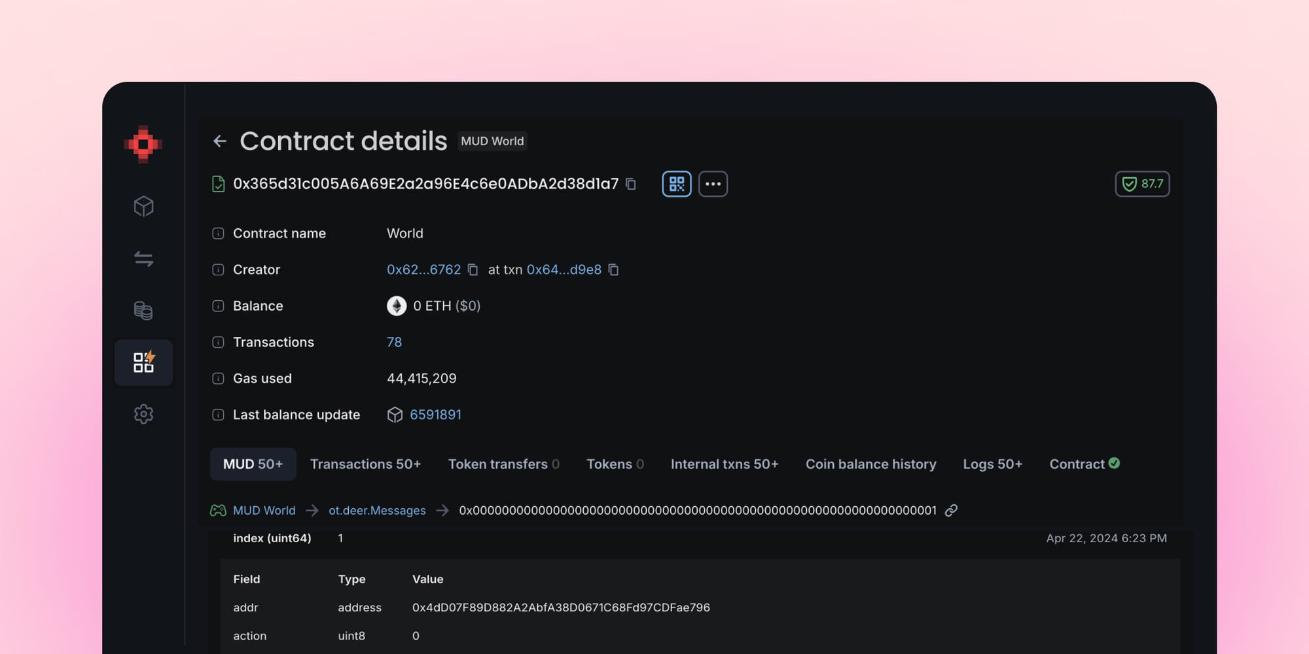1309x654 pixels.
Task: Switch to the Logs 50+ tab
Action: [992, 464]
